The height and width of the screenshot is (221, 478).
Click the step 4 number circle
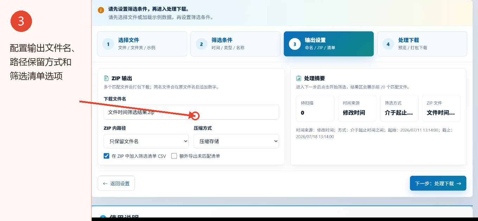click(x=388, y=44)
